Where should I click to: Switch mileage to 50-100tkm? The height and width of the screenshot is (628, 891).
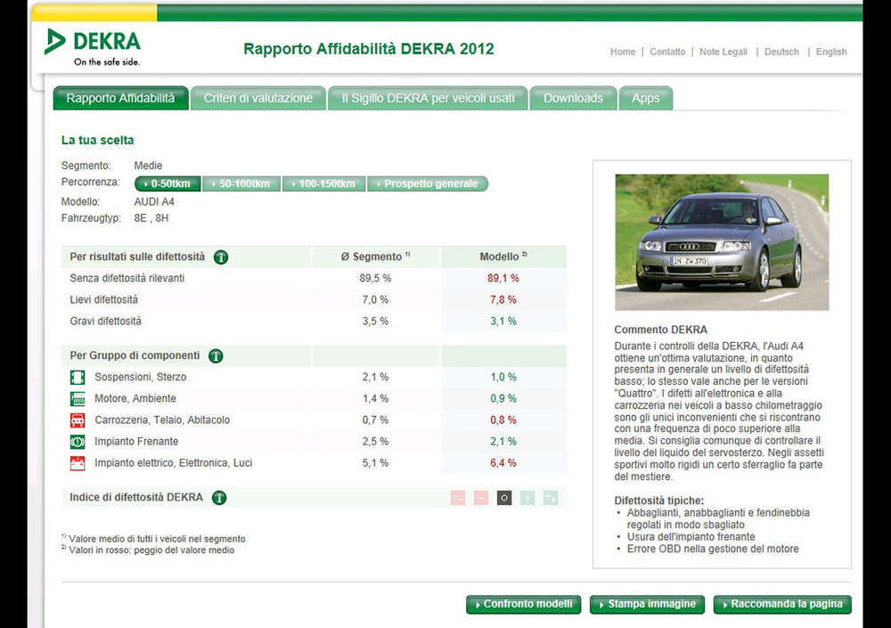point(241,184)
